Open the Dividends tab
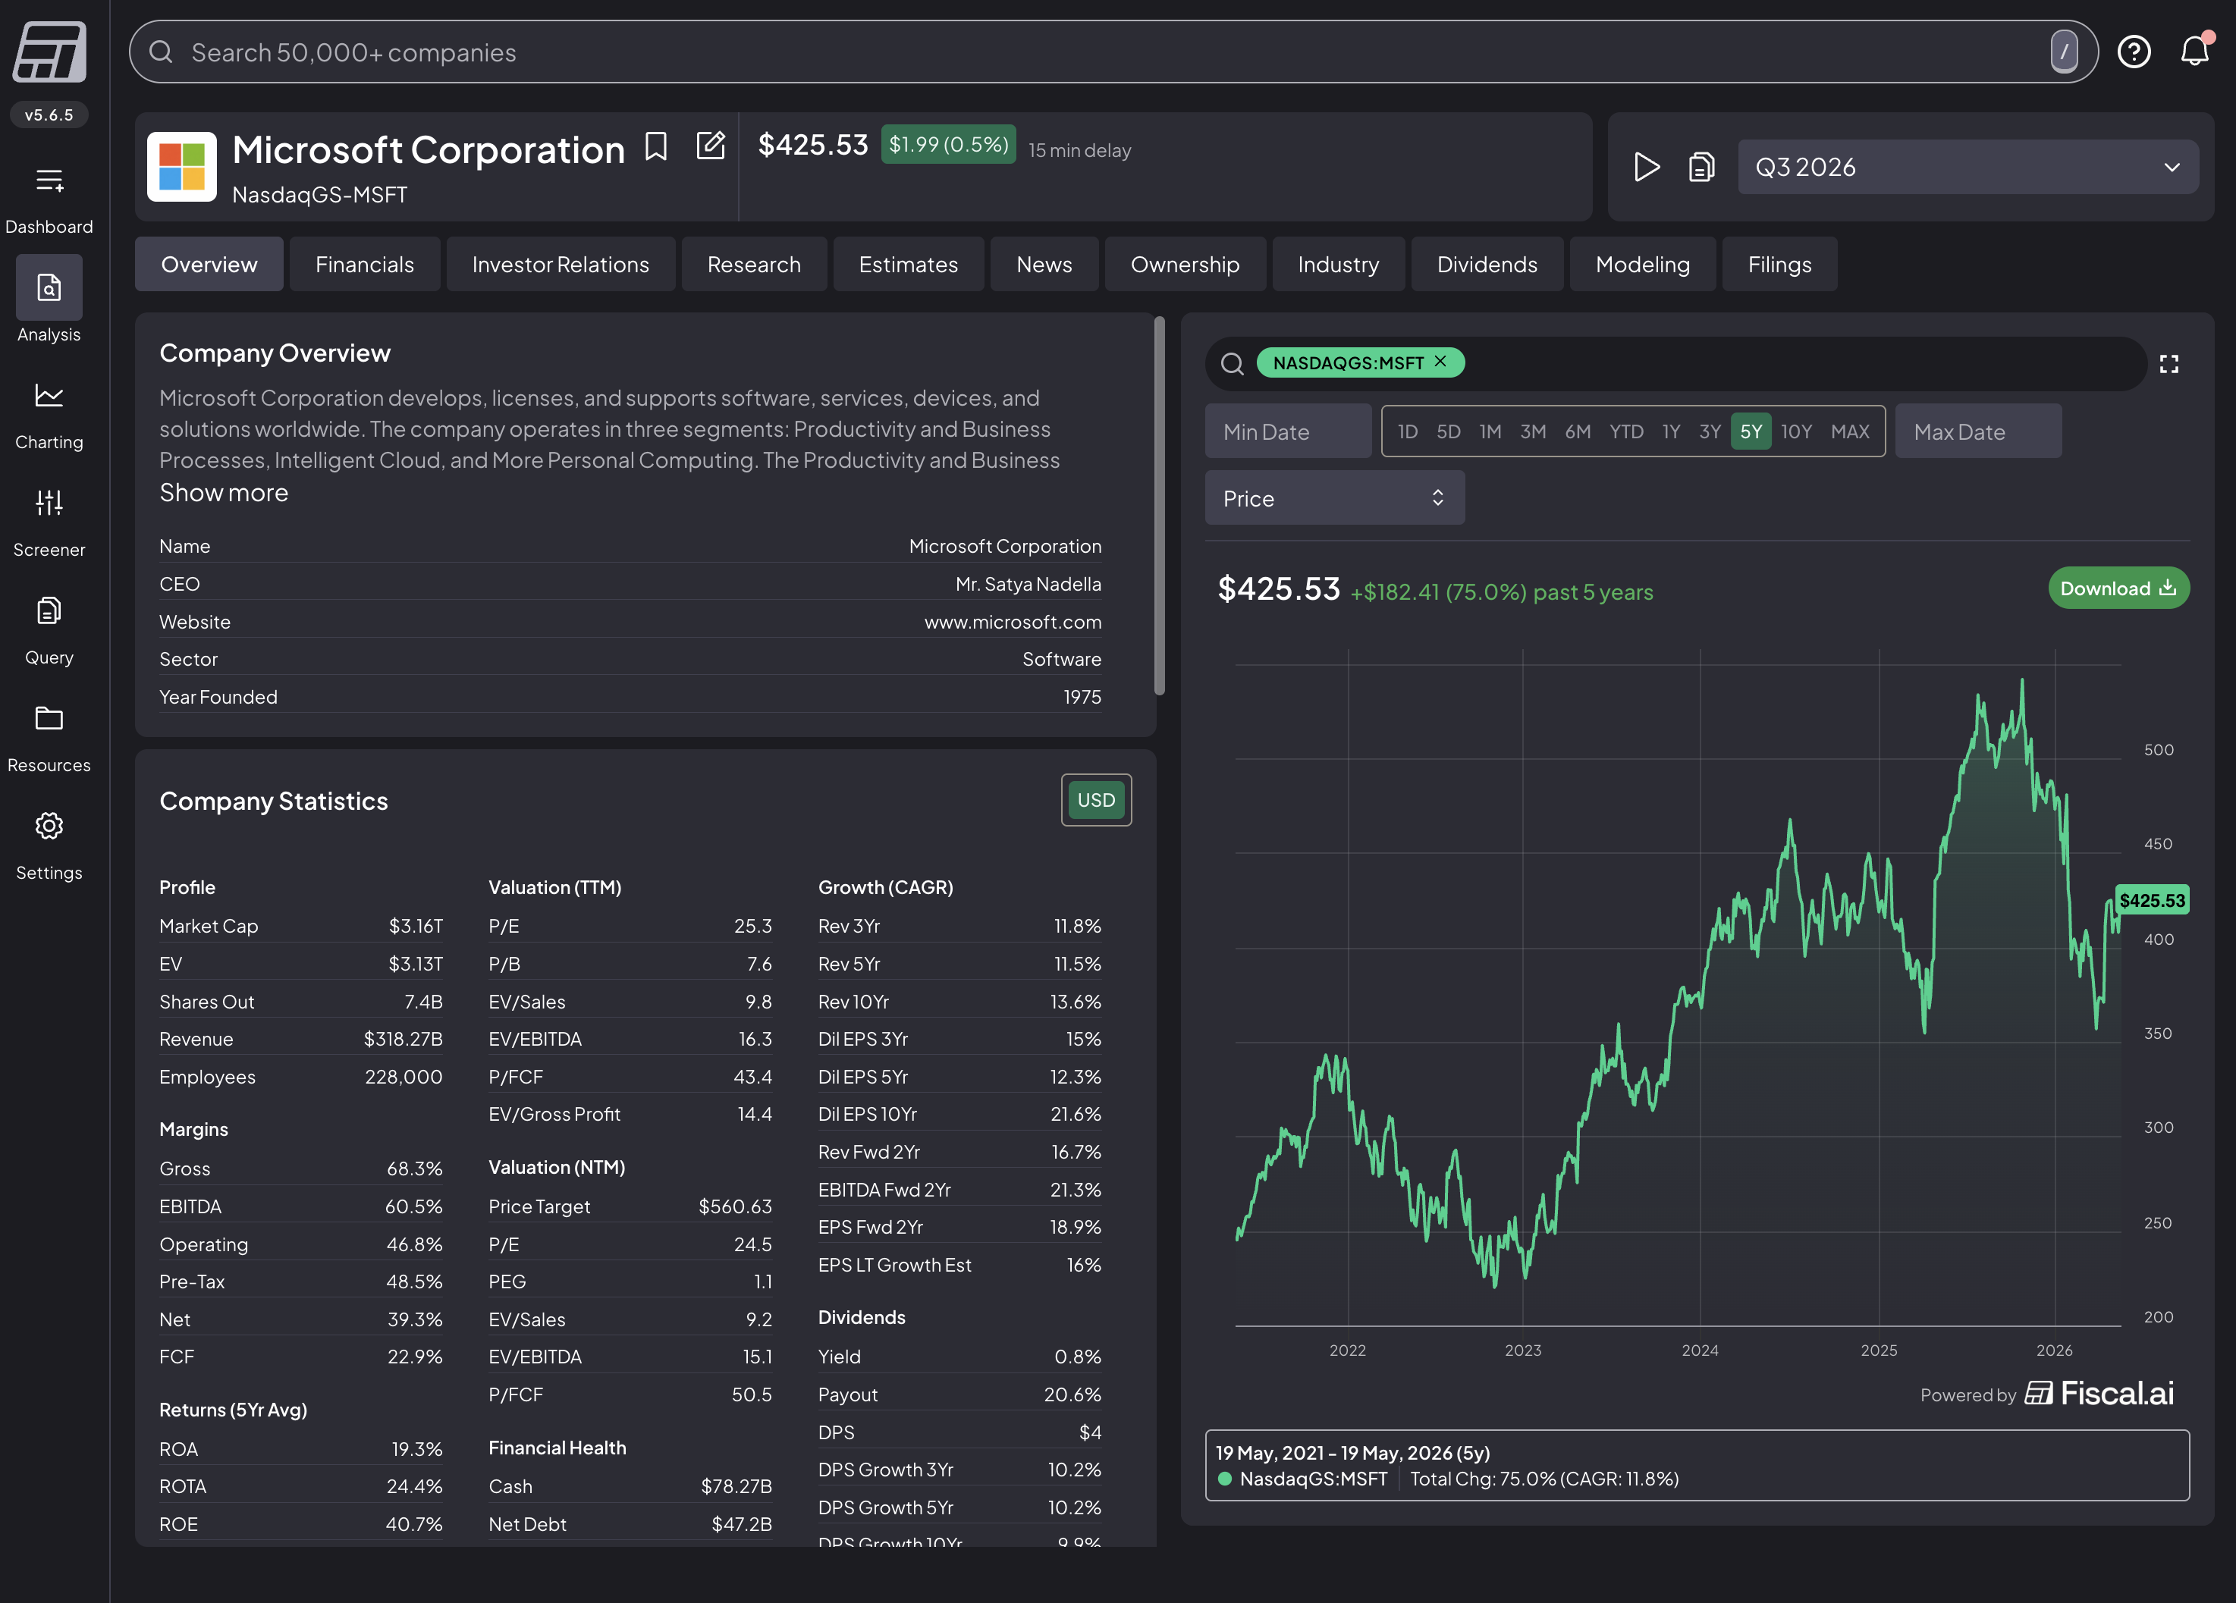The height and width of the screenshot is (1603, 2236). 1487,264
